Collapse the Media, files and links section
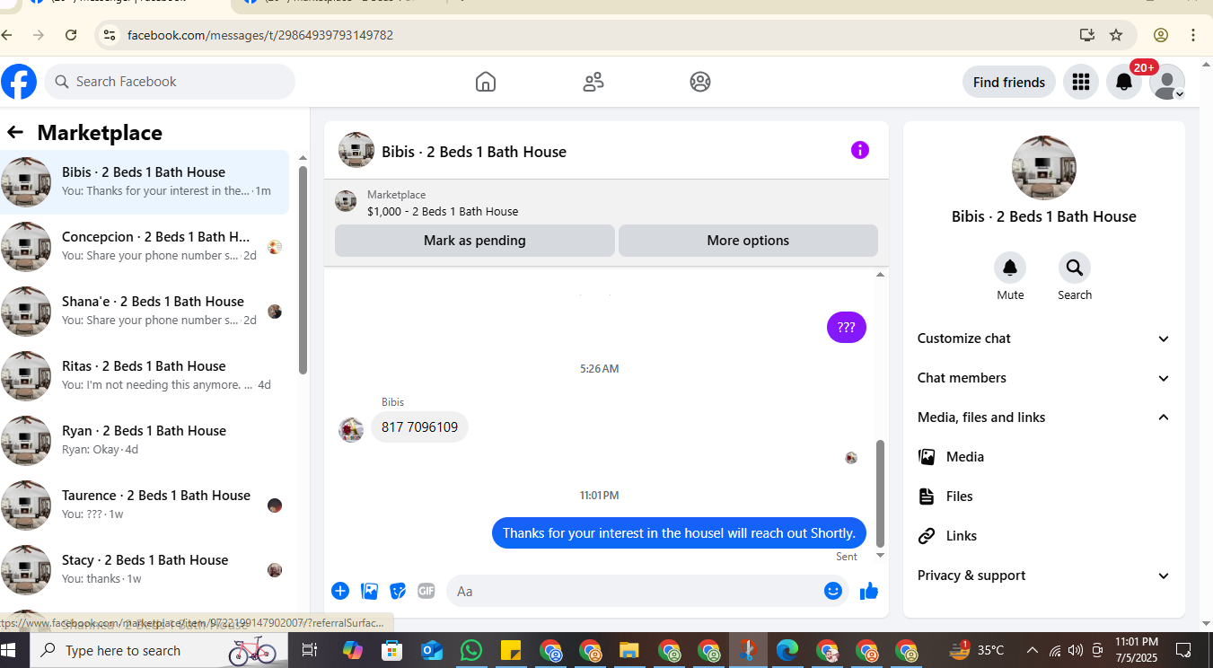The image size is (1213, 668). click(x=1043, y=417)
